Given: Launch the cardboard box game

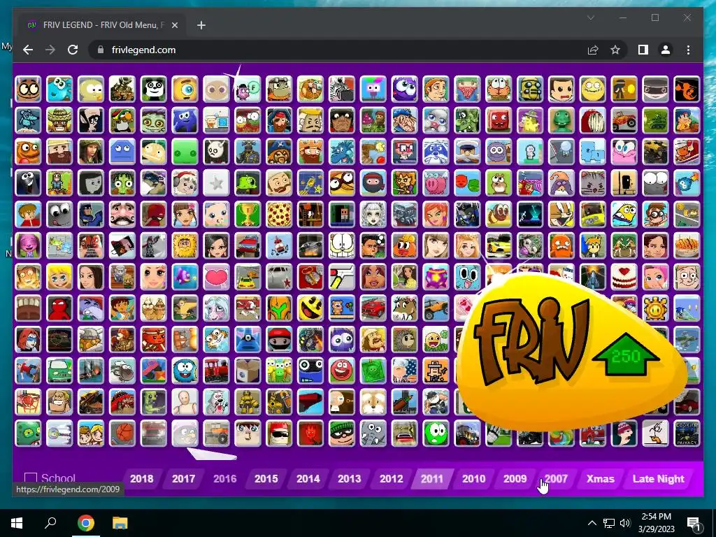Looking at the screenshot, I should pyautogui.click(x=248, y=371).
